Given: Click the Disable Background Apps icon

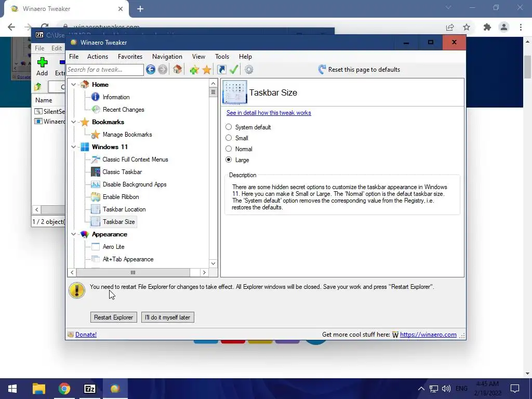Looking at the screenshot, I should [x=96, y=184].
